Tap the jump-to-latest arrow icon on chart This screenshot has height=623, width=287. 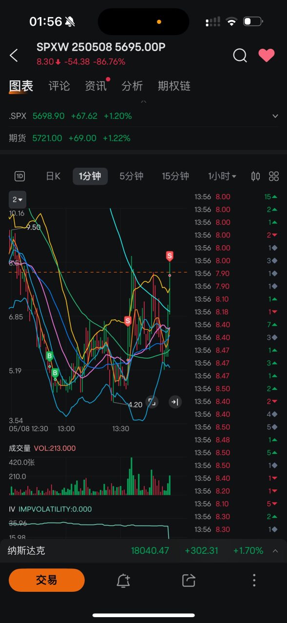point(175,402)
